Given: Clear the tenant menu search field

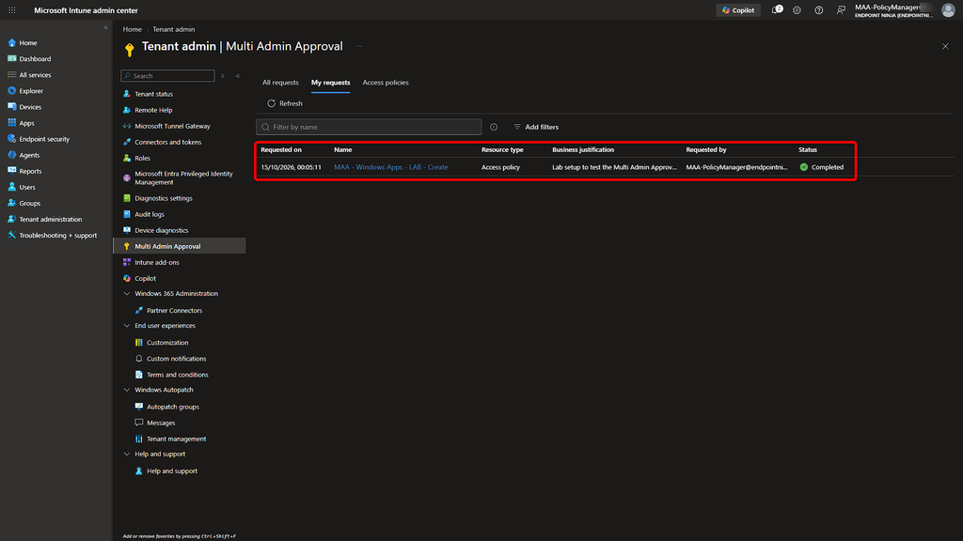Looking at the screenshot, I should 223,76.
